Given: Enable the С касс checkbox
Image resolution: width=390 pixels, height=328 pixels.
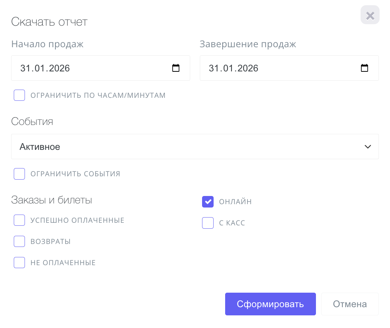Looking at the screenshot, I should click(208, 223).
